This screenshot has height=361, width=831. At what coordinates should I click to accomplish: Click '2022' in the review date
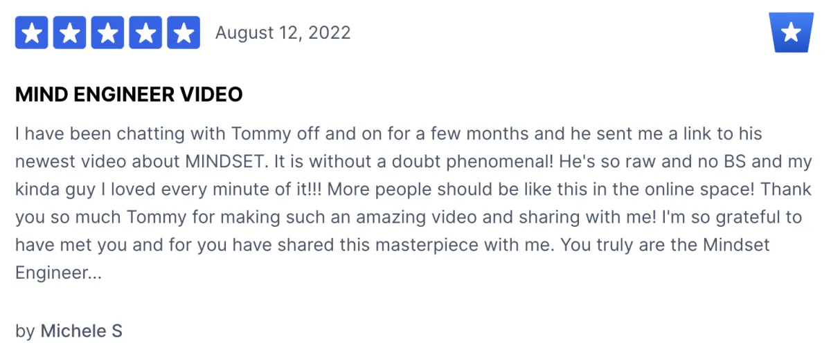tap(328, 33)
